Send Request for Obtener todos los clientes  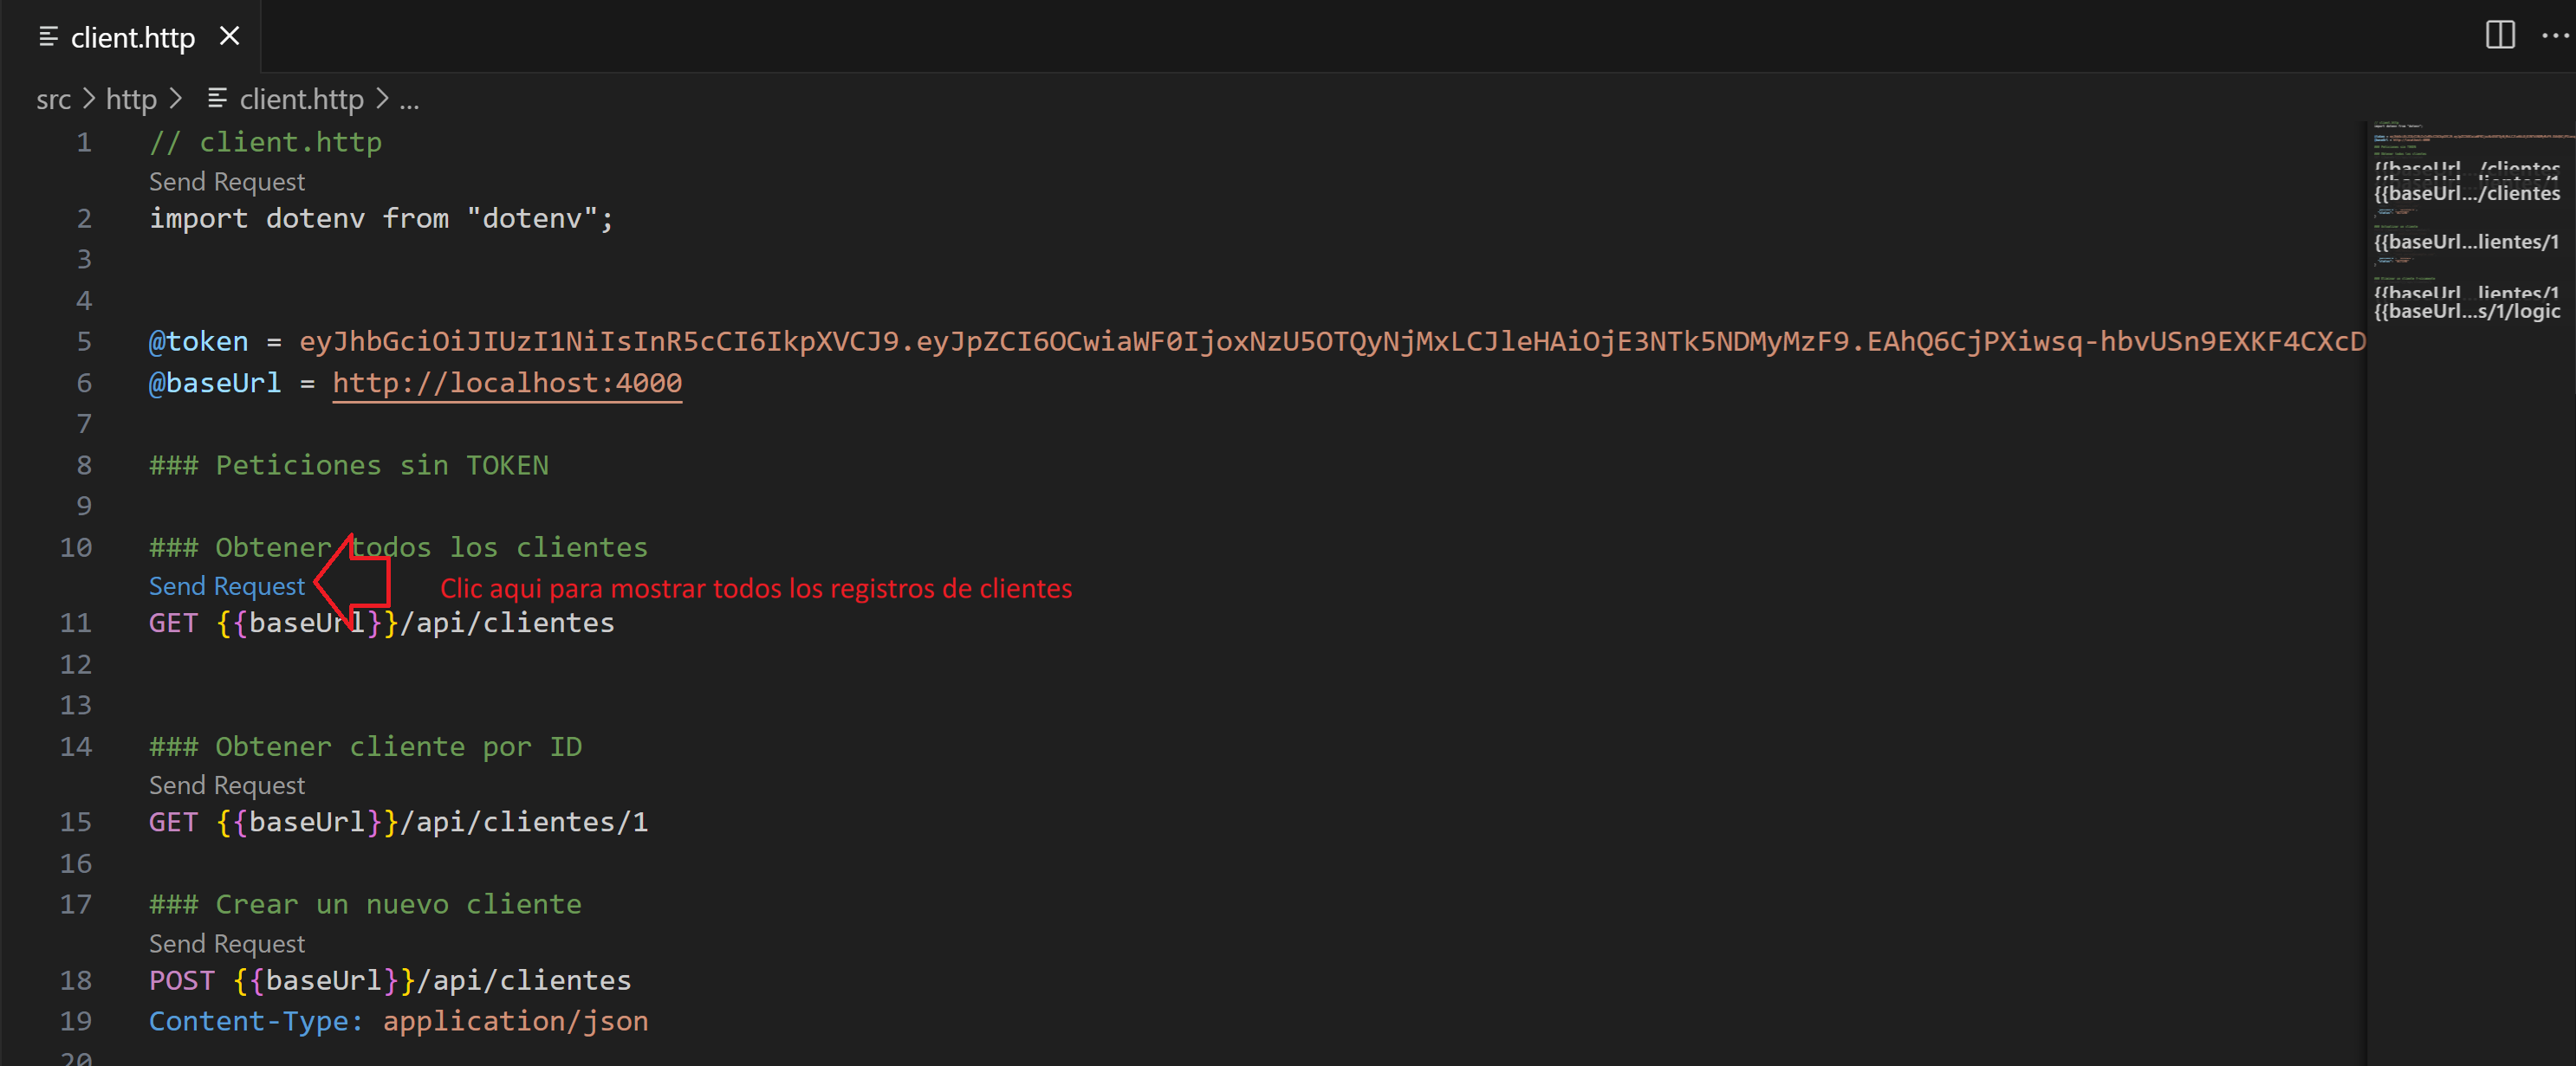point(227,586)
